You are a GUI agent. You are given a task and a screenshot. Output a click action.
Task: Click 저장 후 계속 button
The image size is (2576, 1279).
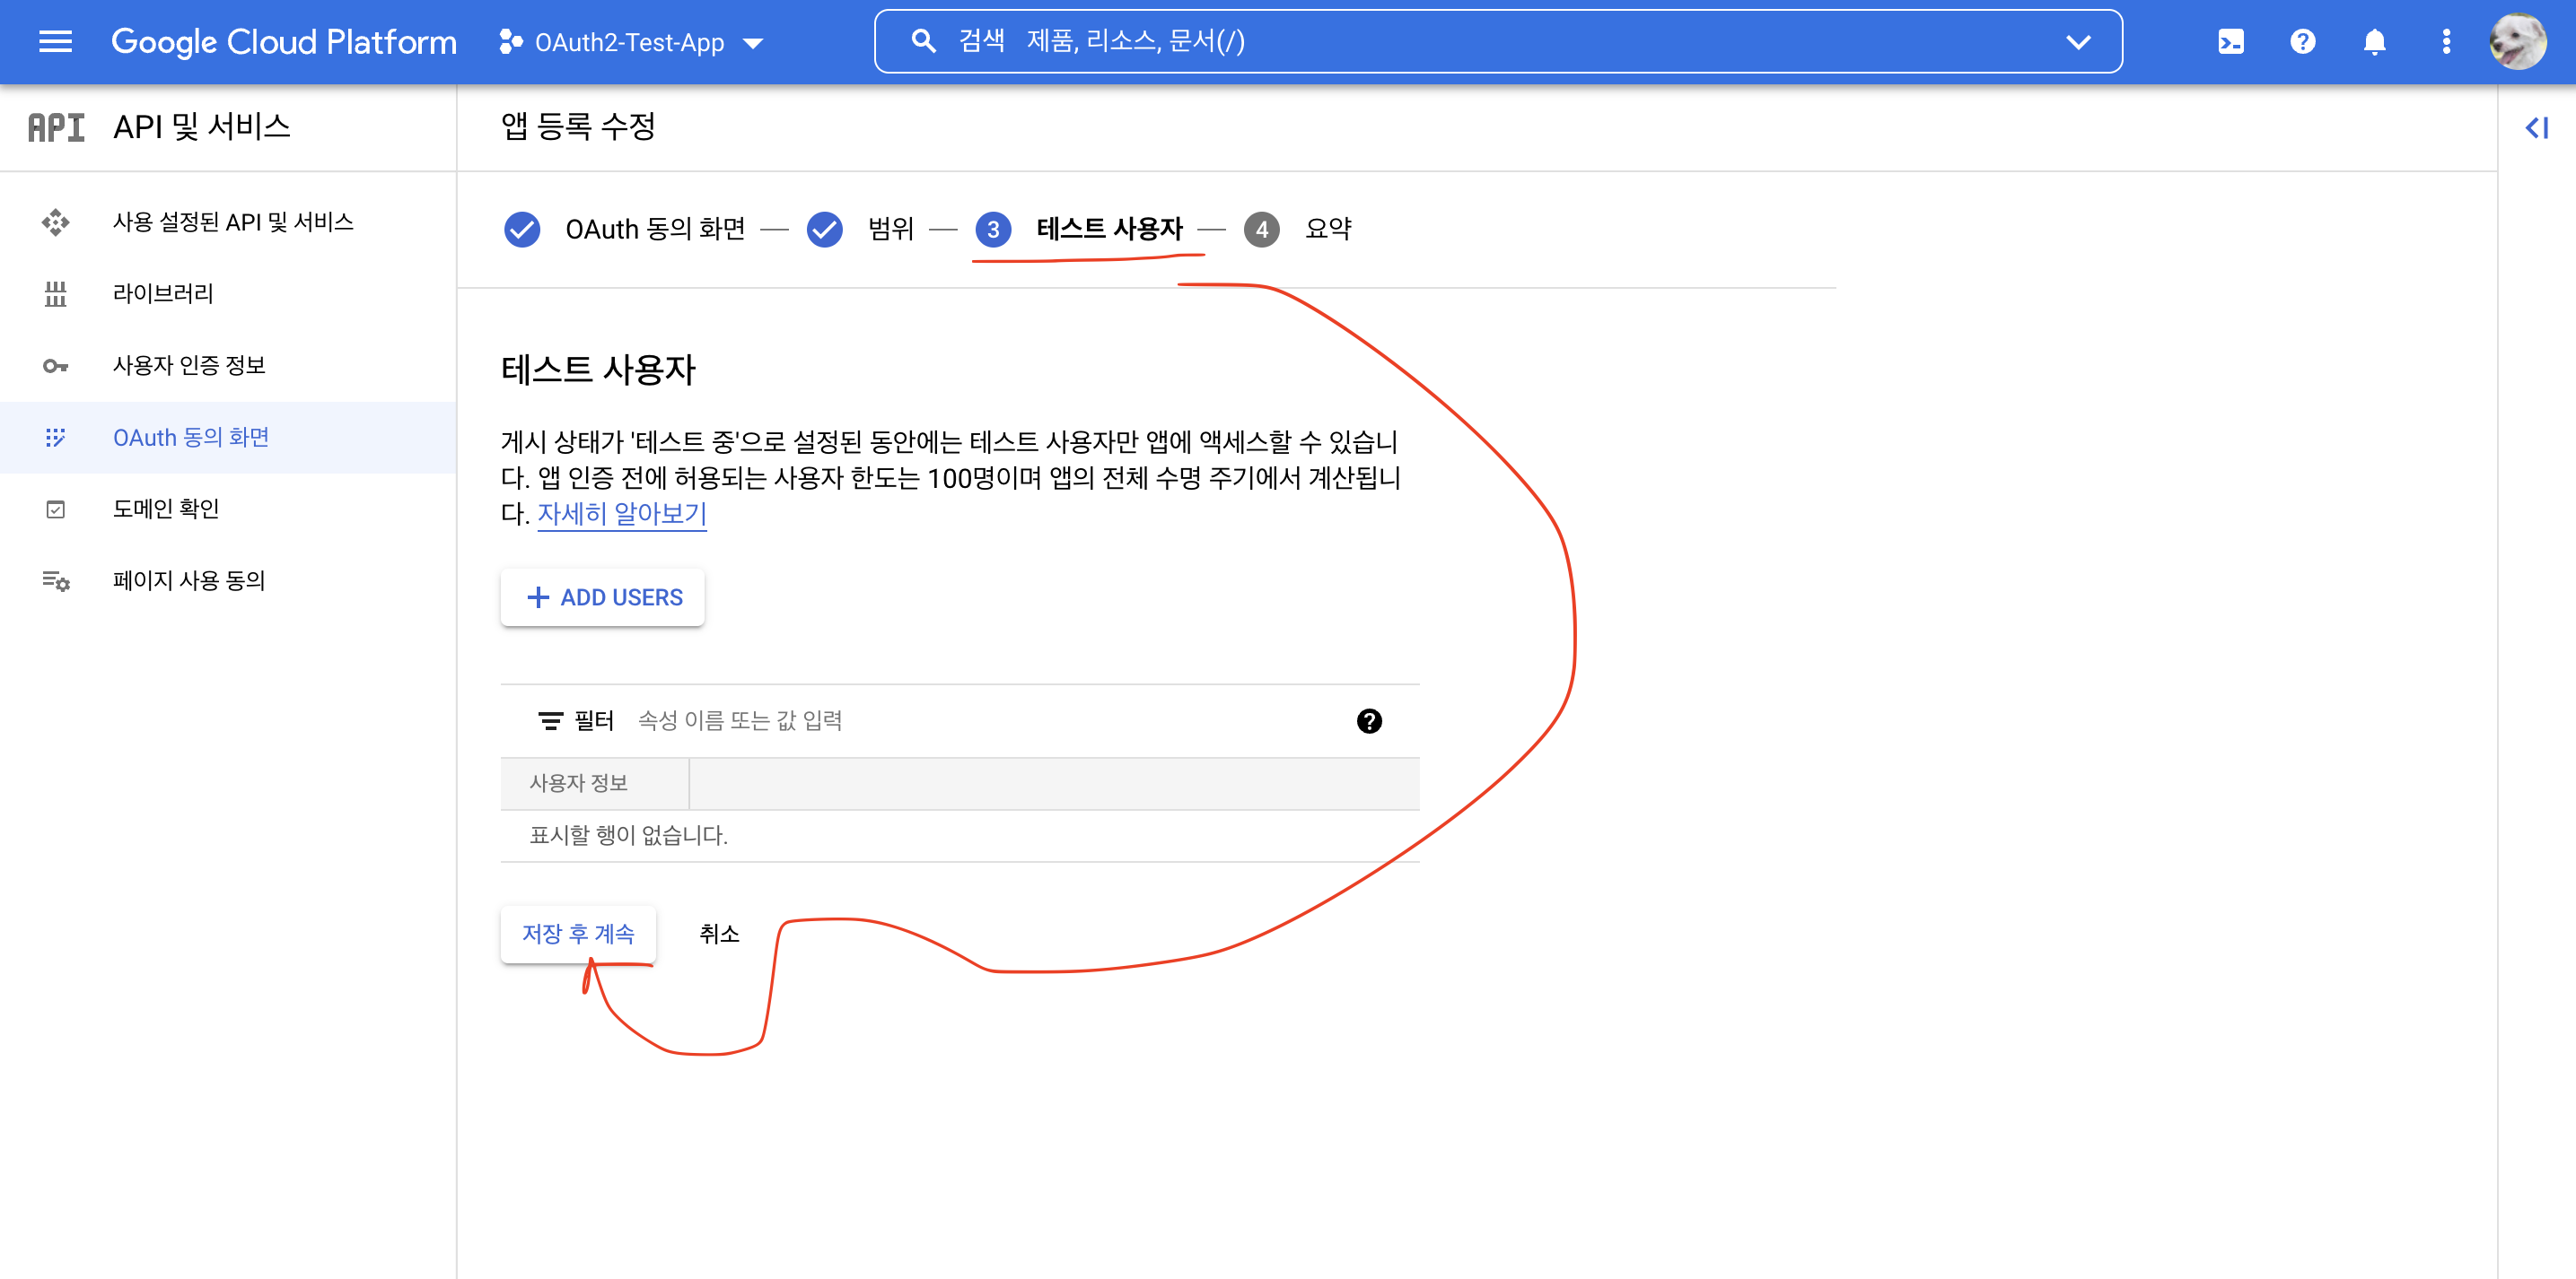coord(578,934)
